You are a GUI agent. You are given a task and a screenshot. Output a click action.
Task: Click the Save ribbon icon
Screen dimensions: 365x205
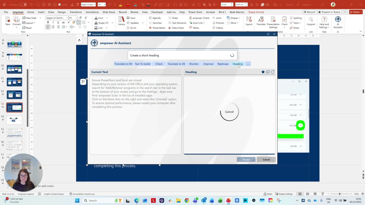(131, 18)
